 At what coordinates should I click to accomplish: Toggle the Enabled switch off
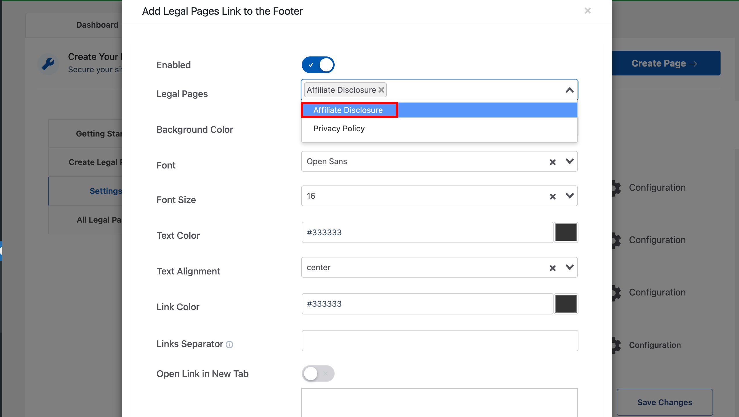pos(318,65)
